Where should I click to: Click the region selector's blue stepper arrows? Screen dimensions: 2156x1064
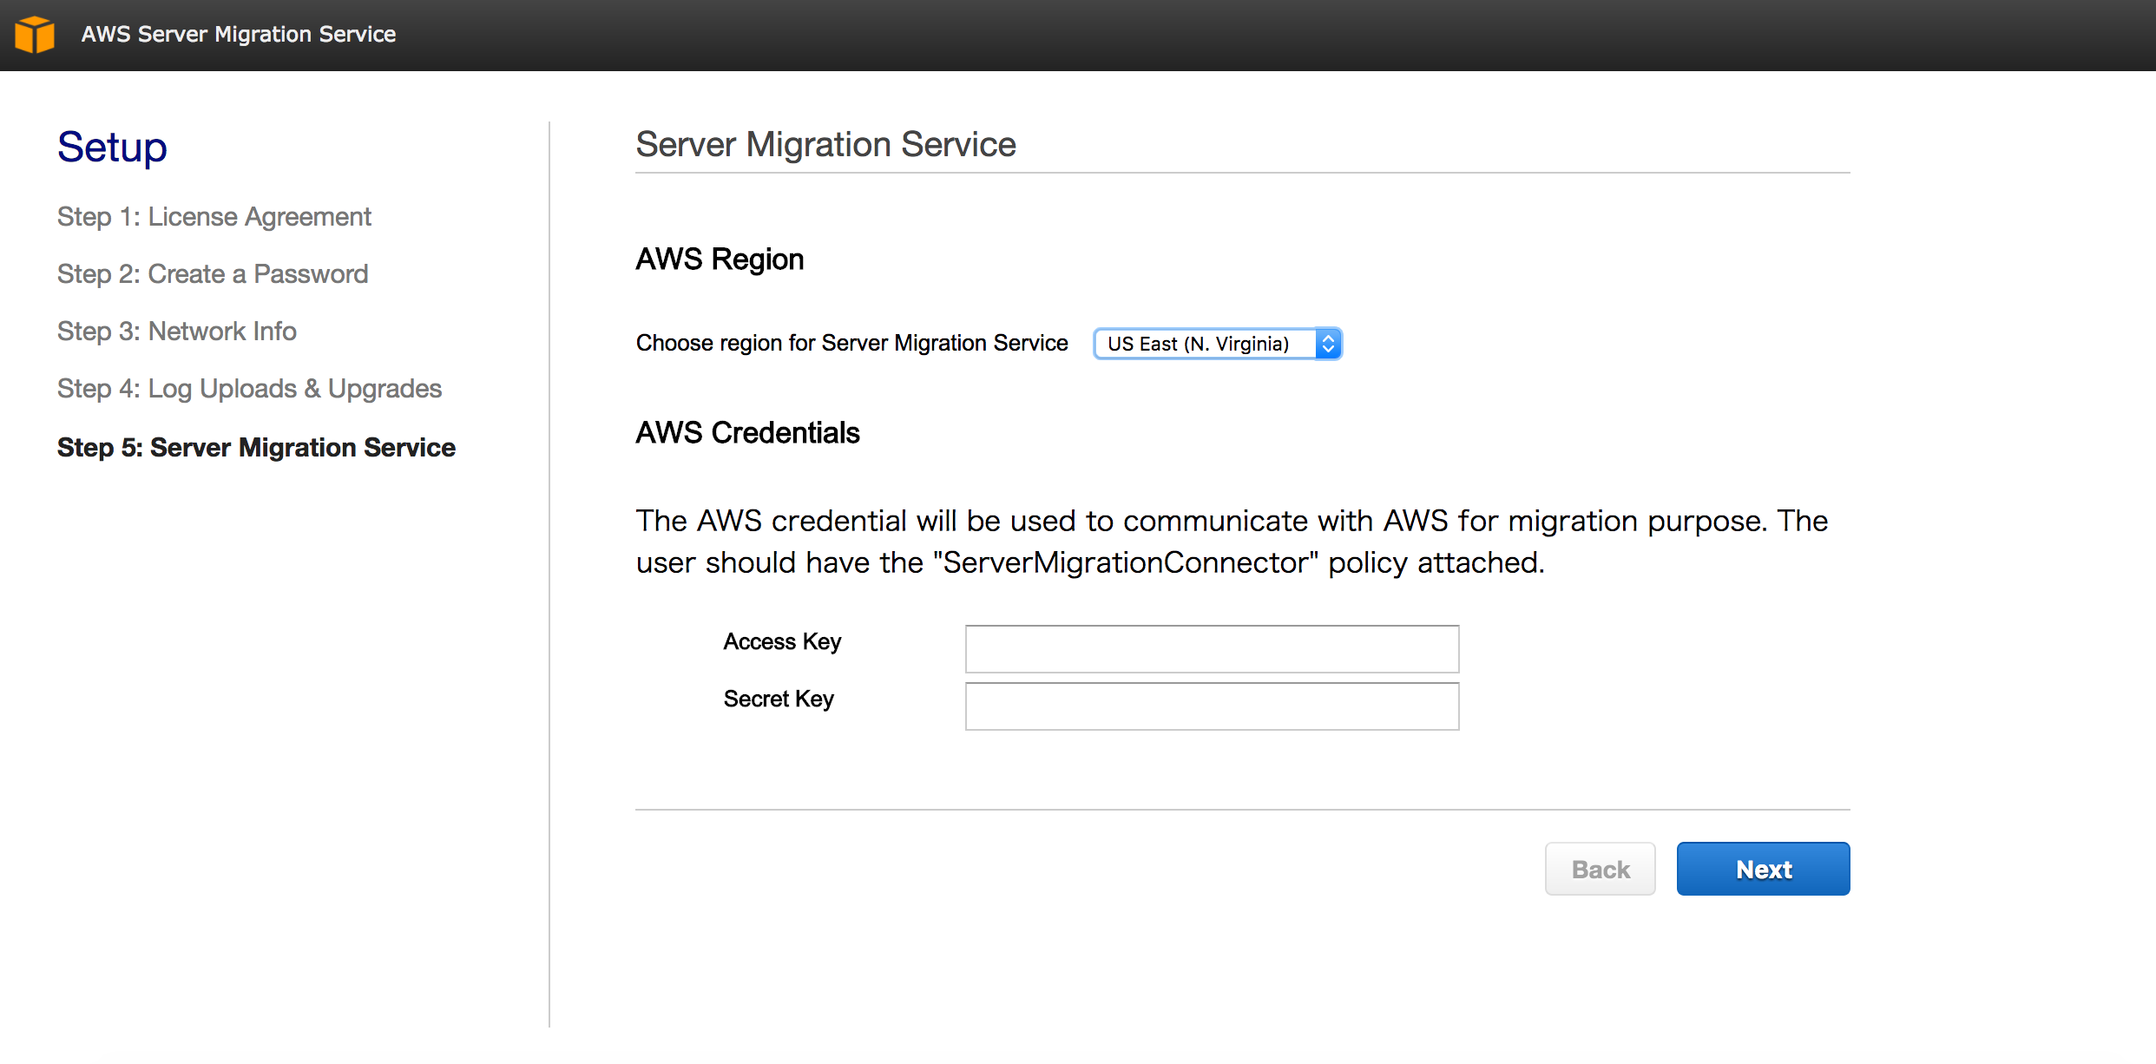[1328, 344]
